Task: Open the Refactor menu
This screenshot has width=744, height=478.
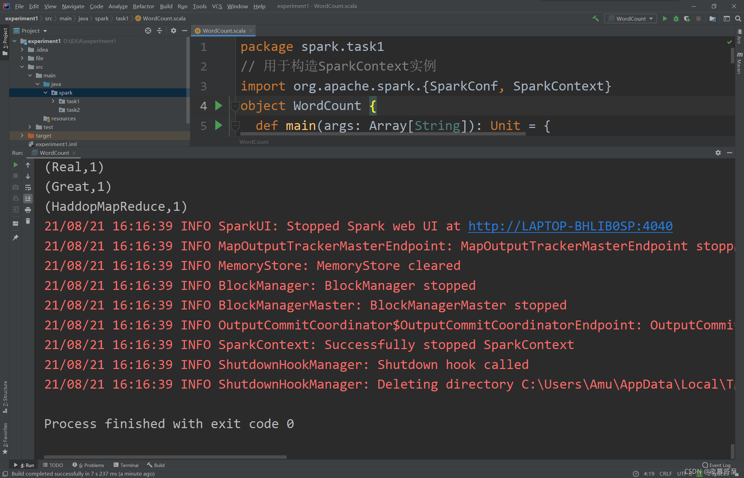Action: pyautogui.click(x=143, y=6)
